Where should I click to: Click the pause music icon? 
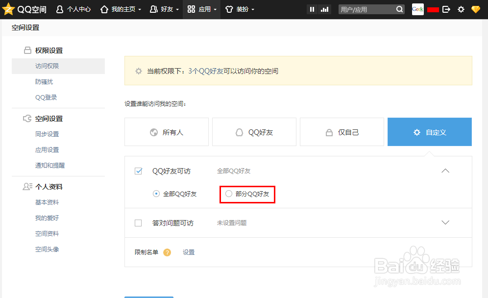pyautogui.click(x=312, y=9)
